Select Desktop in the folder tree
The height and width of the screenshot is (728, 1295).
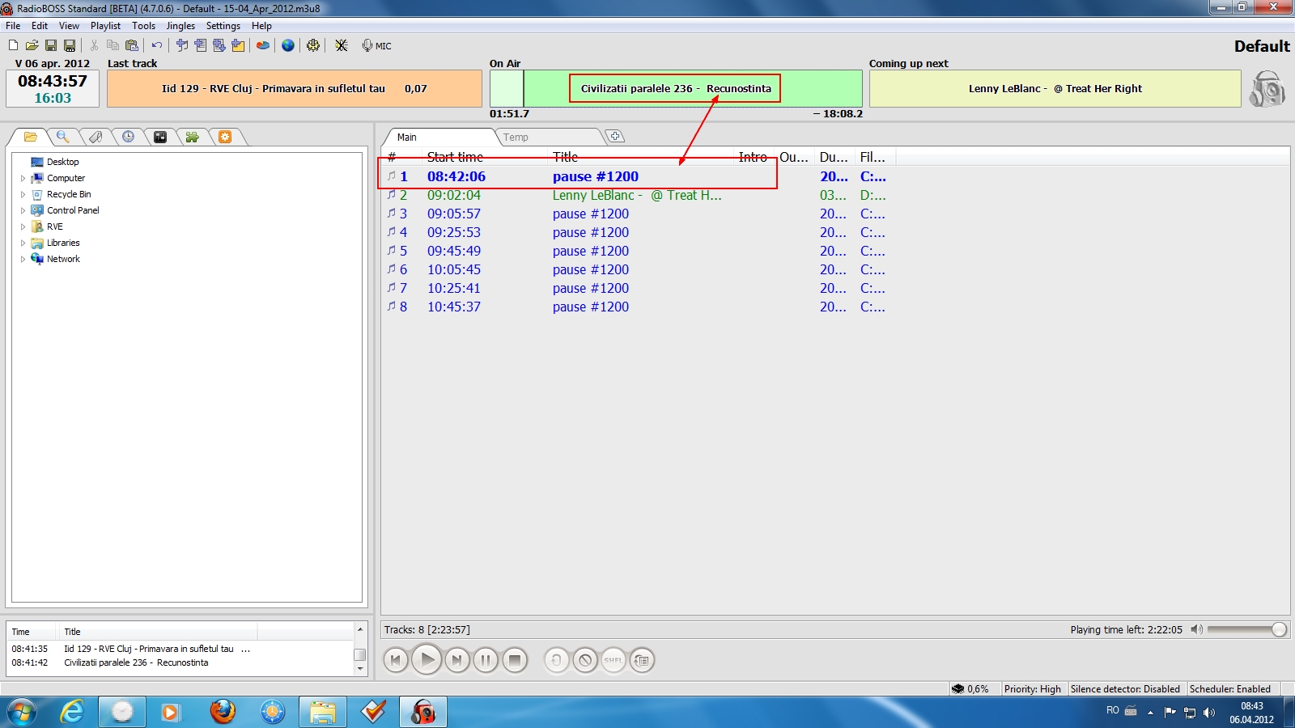62,162
